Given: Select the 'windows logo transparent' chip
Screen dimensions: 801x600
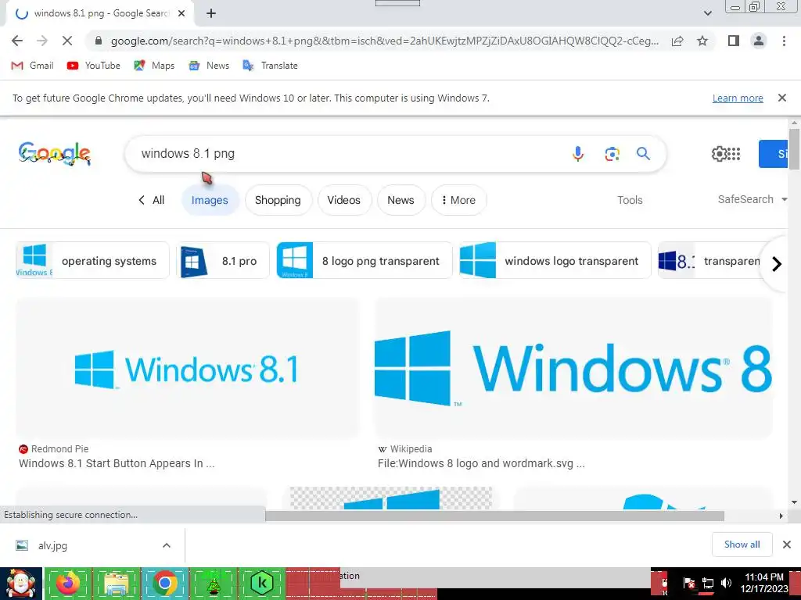Looking at the screenshot, I should coord(555,260).
